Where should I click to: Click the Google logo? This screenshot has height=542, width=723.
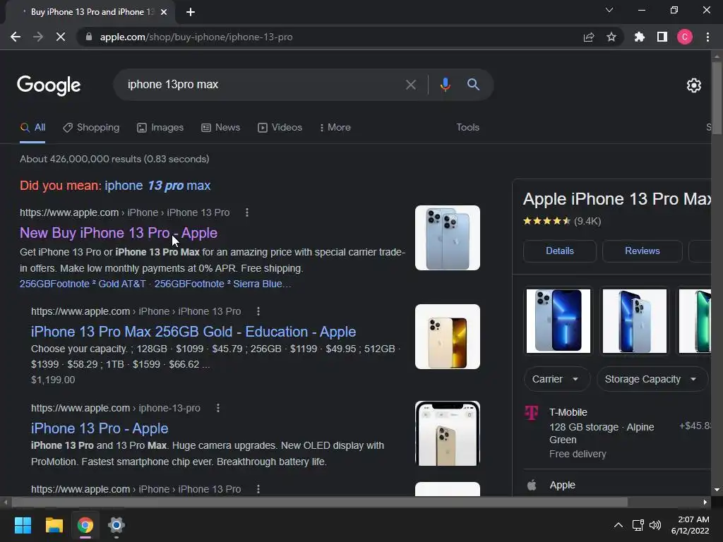(49, 85)
